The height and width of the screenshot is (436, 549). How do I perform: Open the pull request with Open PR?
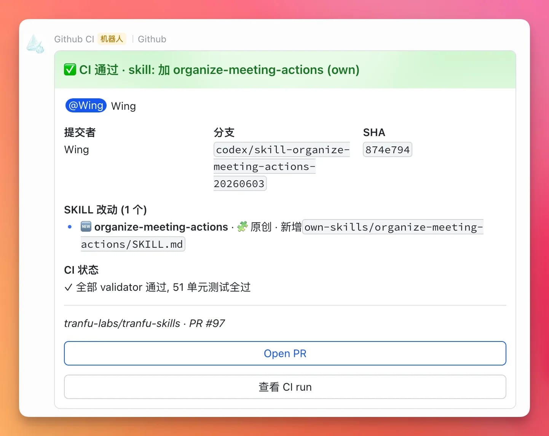pos(285,353)
